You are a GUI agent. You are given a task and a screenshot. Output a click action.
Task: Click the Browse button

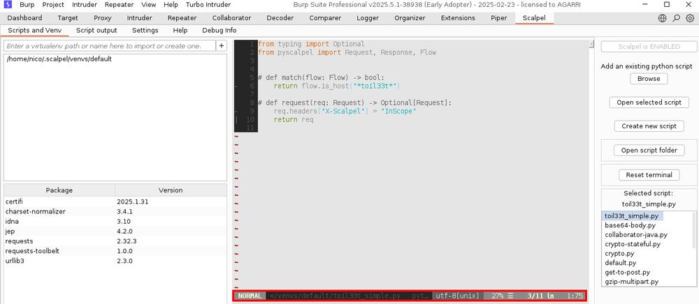point(649,79)
